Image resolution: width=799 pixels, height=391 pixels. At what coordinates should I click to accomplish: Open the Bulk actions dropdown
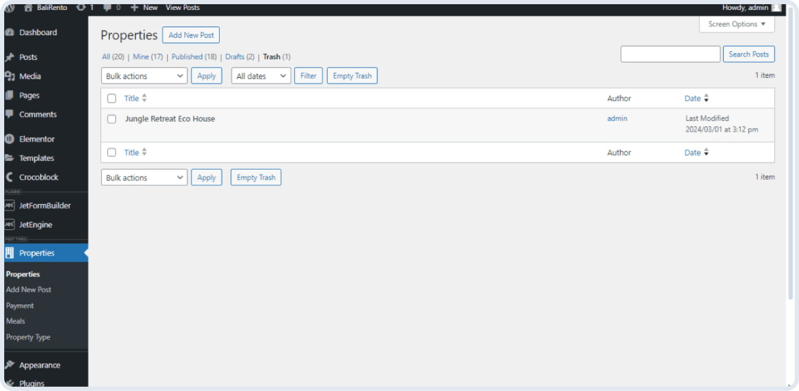[144, 75]
